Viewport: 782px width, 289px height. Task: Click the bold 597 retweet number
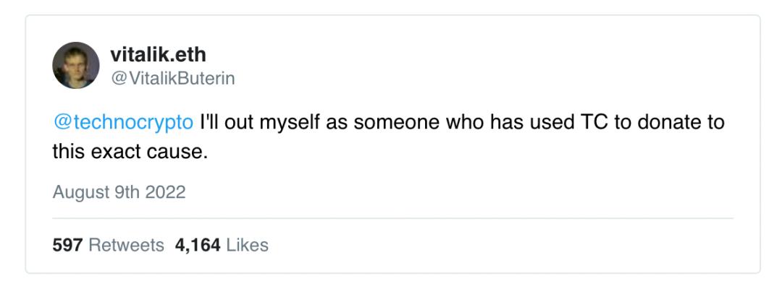click(67, 245)
